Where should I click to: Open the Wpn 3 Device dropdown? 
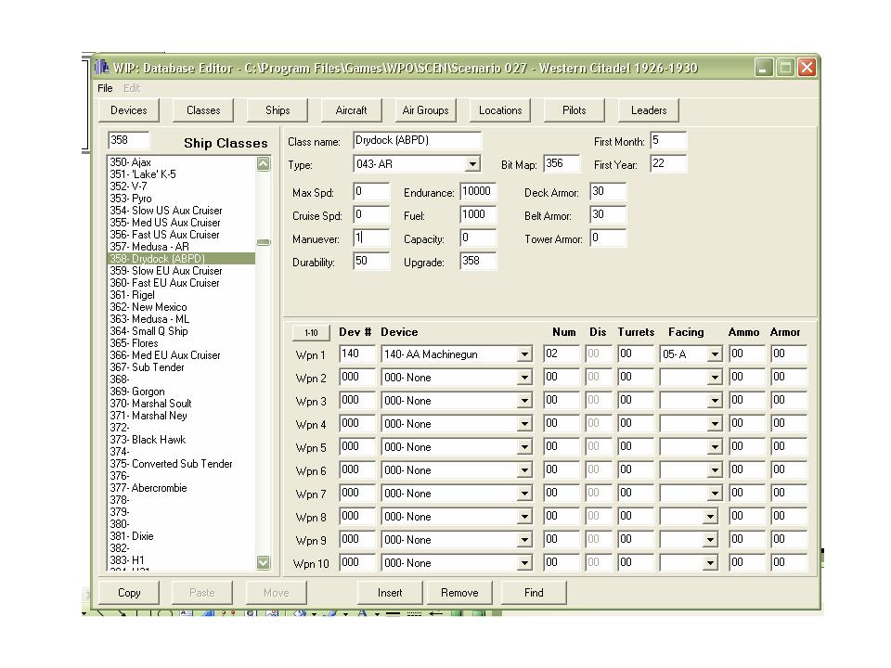(524, 401)
